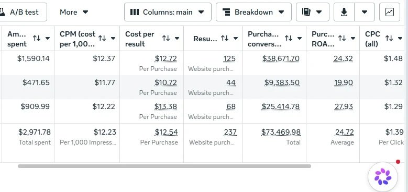Open CPC (all) column caret
Viewport: 408px width, 192px height.
(400, 39)
